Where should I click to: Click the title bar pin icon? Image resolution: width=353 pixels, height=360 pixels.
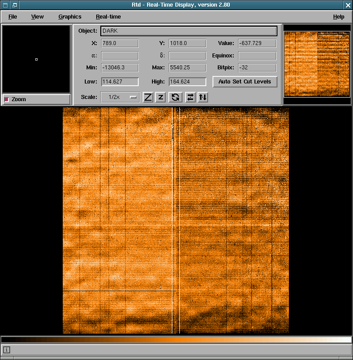click(x=15, y=5)
